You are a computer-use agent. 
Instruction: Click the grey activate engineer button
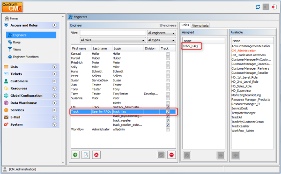click(x=161, y=155)
